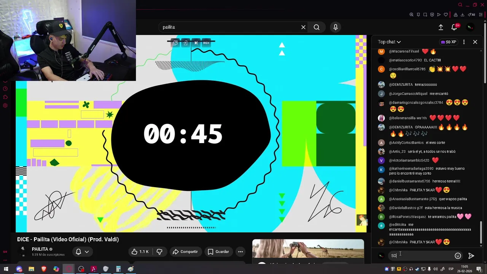Click username @JorgeCarrascoMiquel in chat
Viewport: 487px width, 274px height.
tap(408, 94)
